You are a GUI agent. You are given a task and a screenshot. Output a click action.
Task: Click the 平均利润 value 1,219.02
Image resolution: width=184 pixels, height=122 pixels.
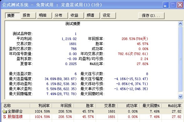(69, 39)
